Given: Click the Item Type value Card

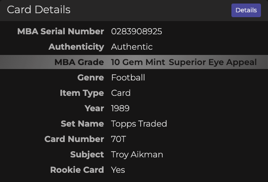Looking at the screenshot, I should pos(121,93).
